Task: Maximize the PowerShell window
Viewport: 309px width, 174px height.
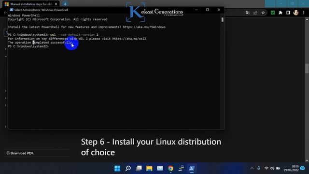Action: (208, 10)
